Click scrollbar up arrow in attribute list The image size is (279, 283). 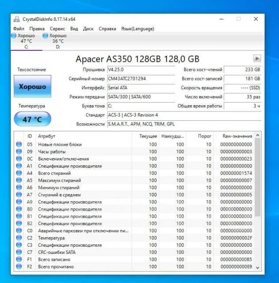coord(258,135)
